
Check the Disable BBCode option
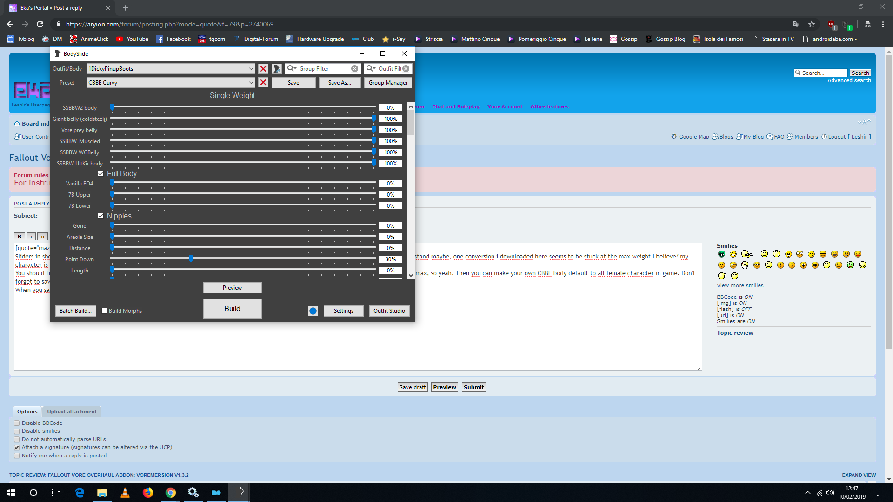coord(17,423)
